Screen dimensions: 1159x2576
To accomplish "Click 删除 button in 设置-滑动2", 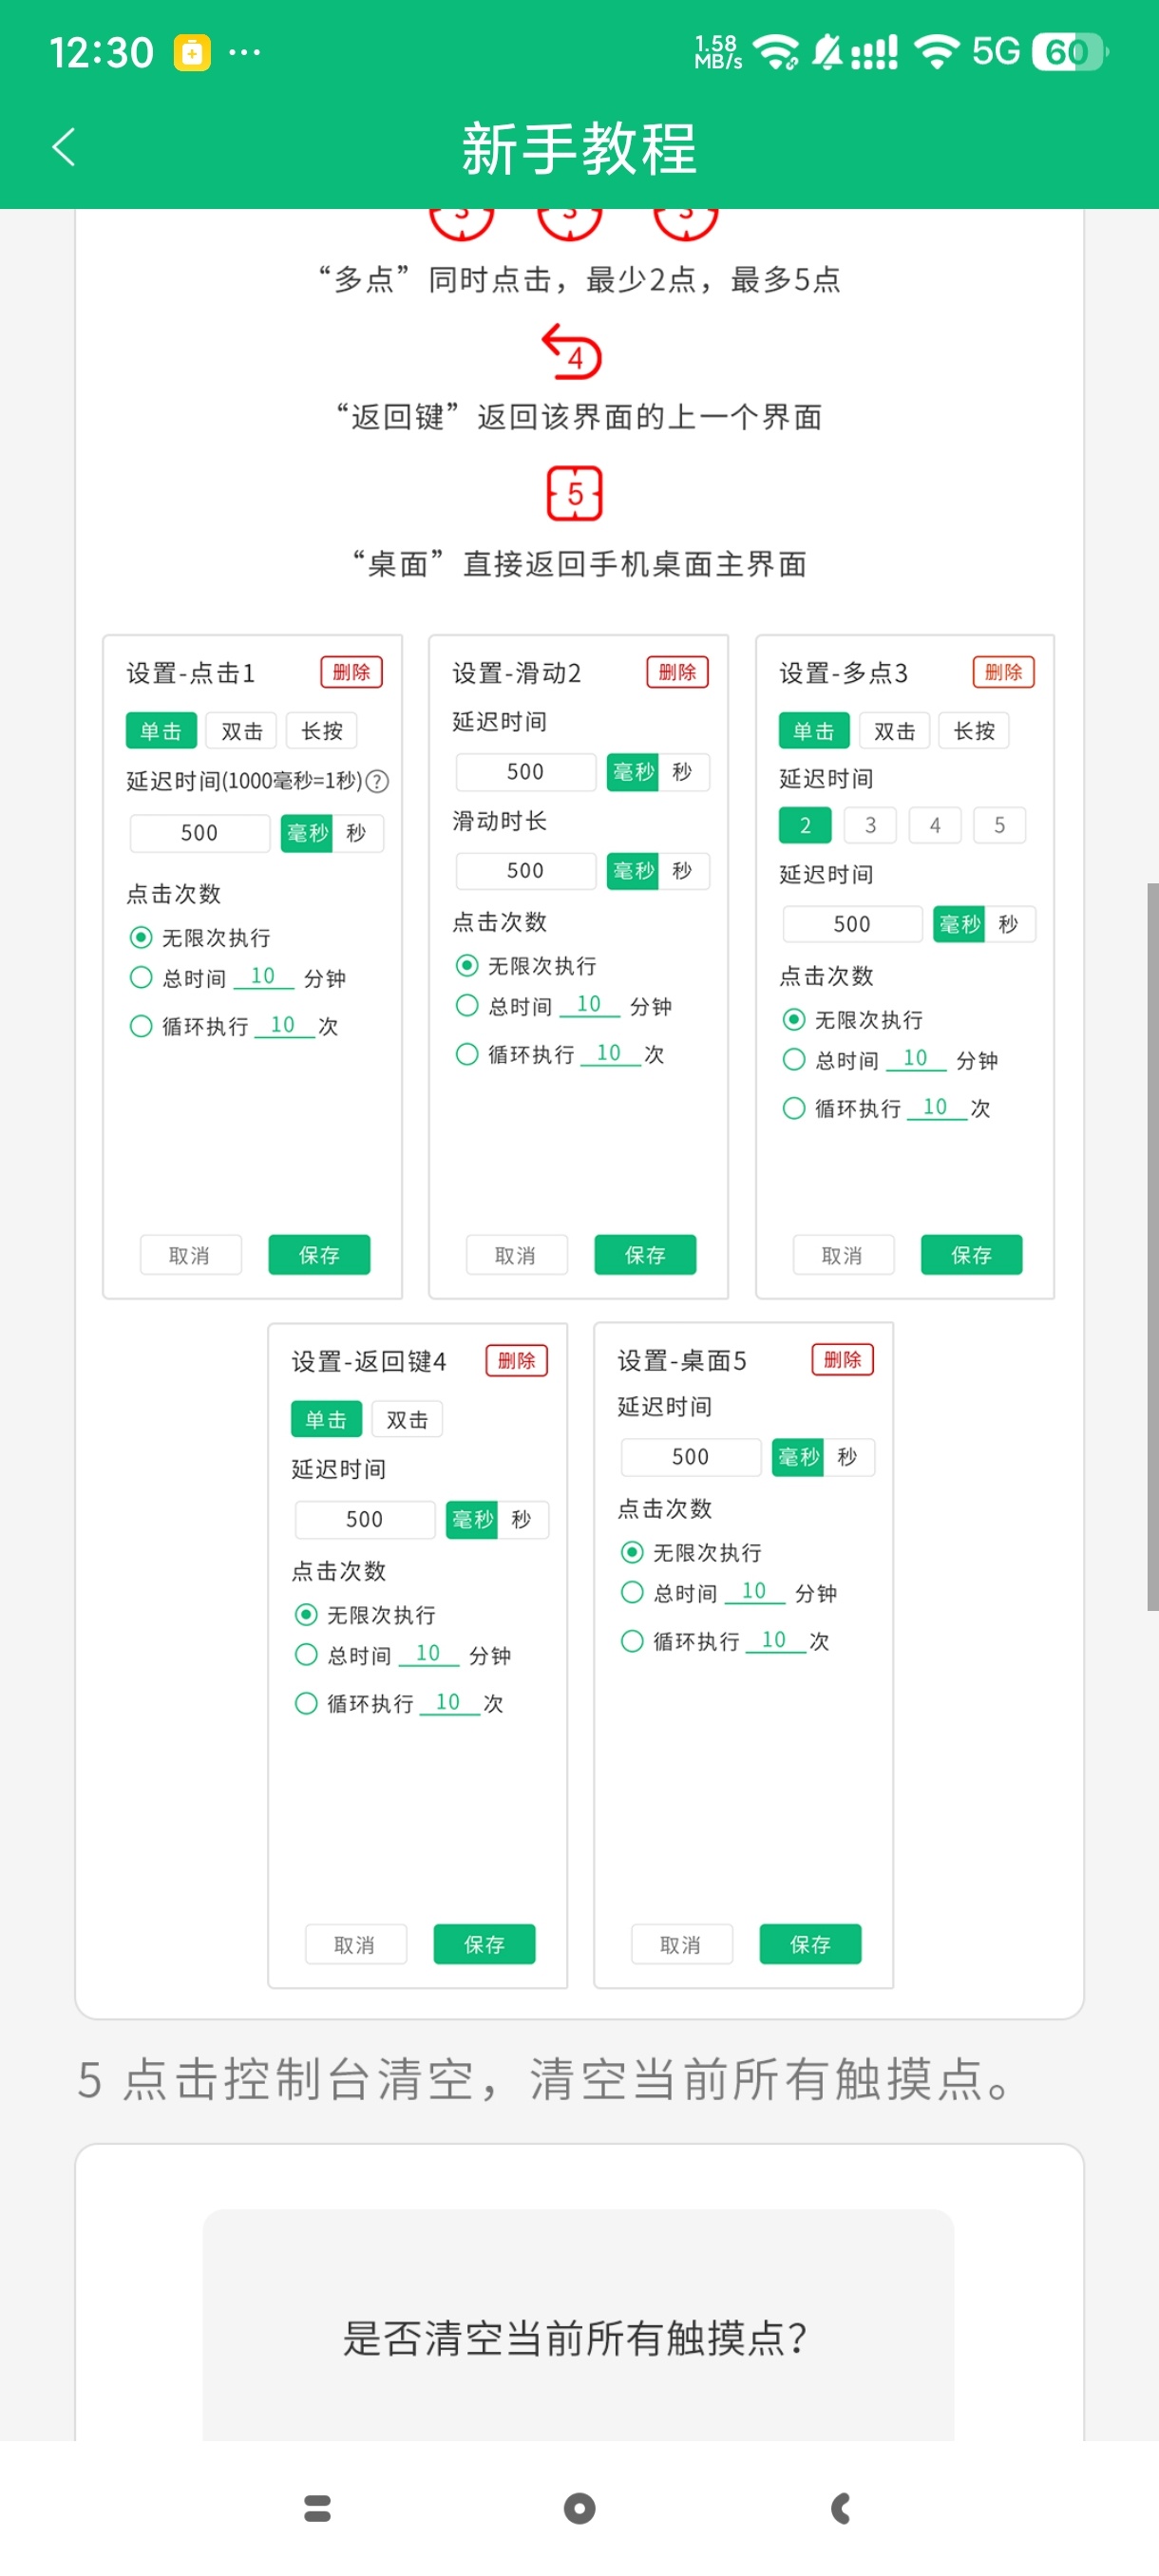I will point(677,672).
